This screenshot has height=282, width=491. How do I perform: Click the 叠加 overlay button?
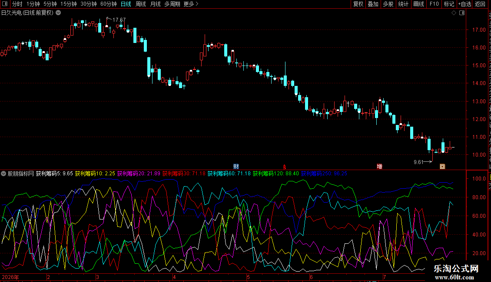click(373, 4)
